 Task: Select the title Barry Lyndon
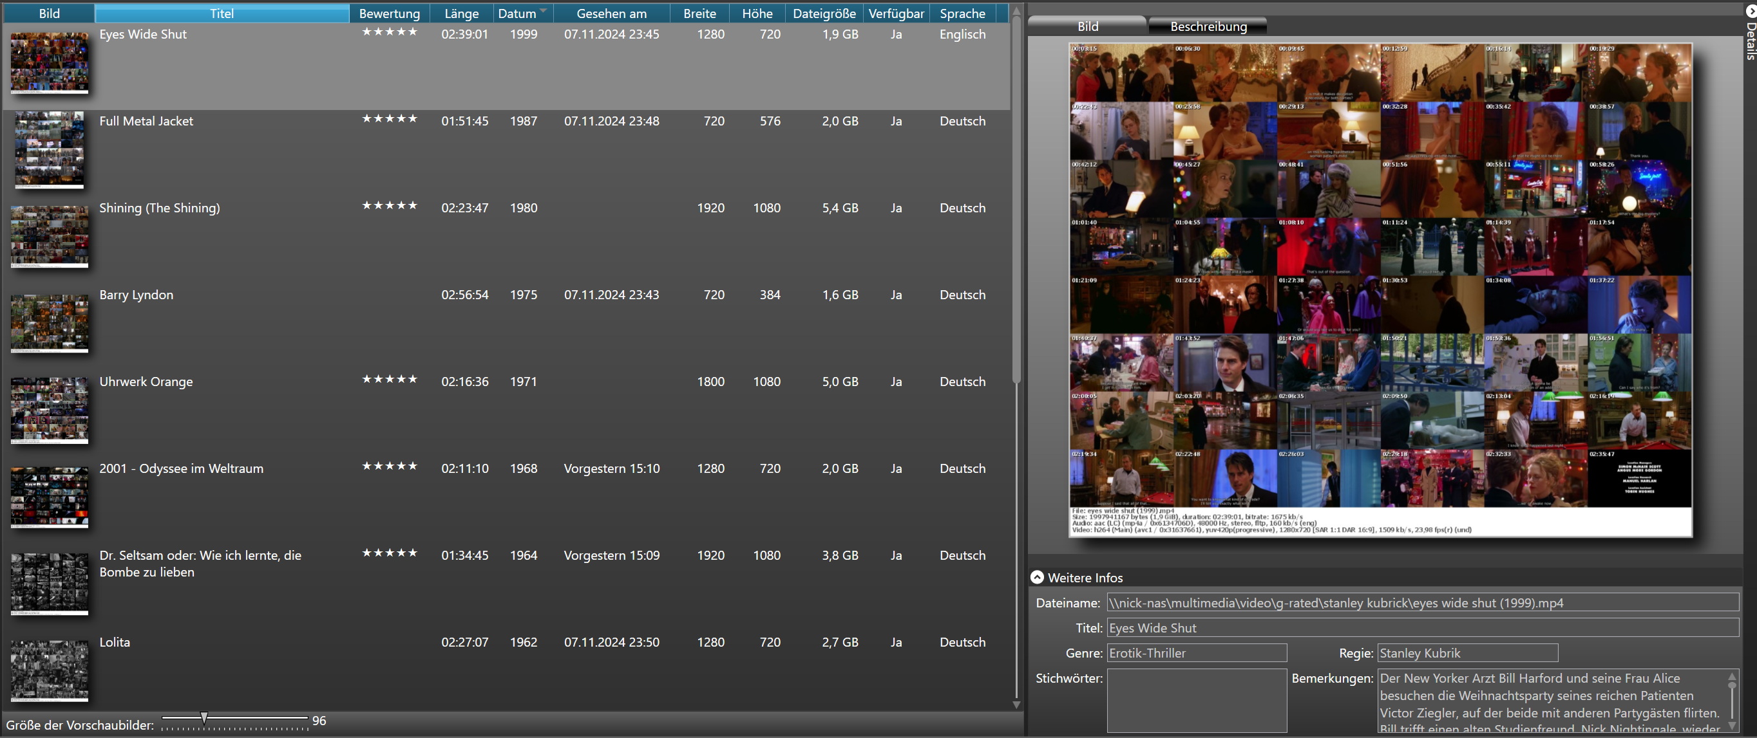click(x=137, y=295)
